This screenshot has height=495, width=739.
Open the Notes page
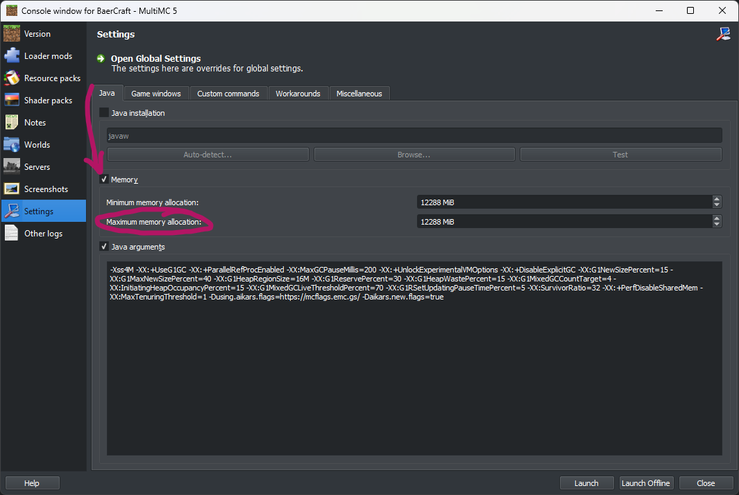(43, 123)
